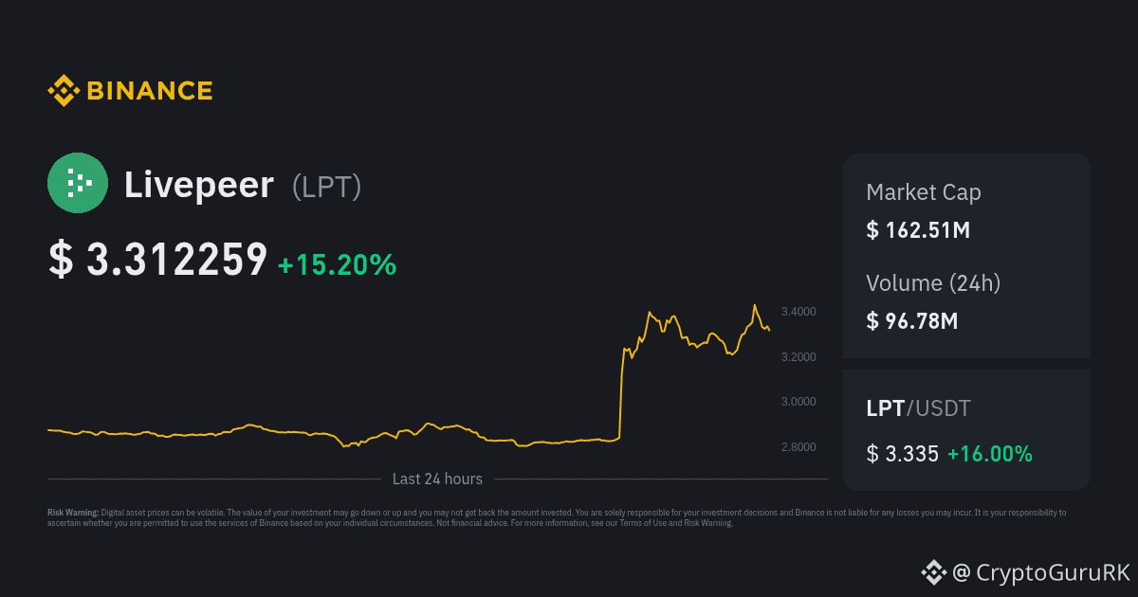This screenshot has height=597, width=1138.
Task: Click the BINANCE wordmark text
Action: pos(150,91)
